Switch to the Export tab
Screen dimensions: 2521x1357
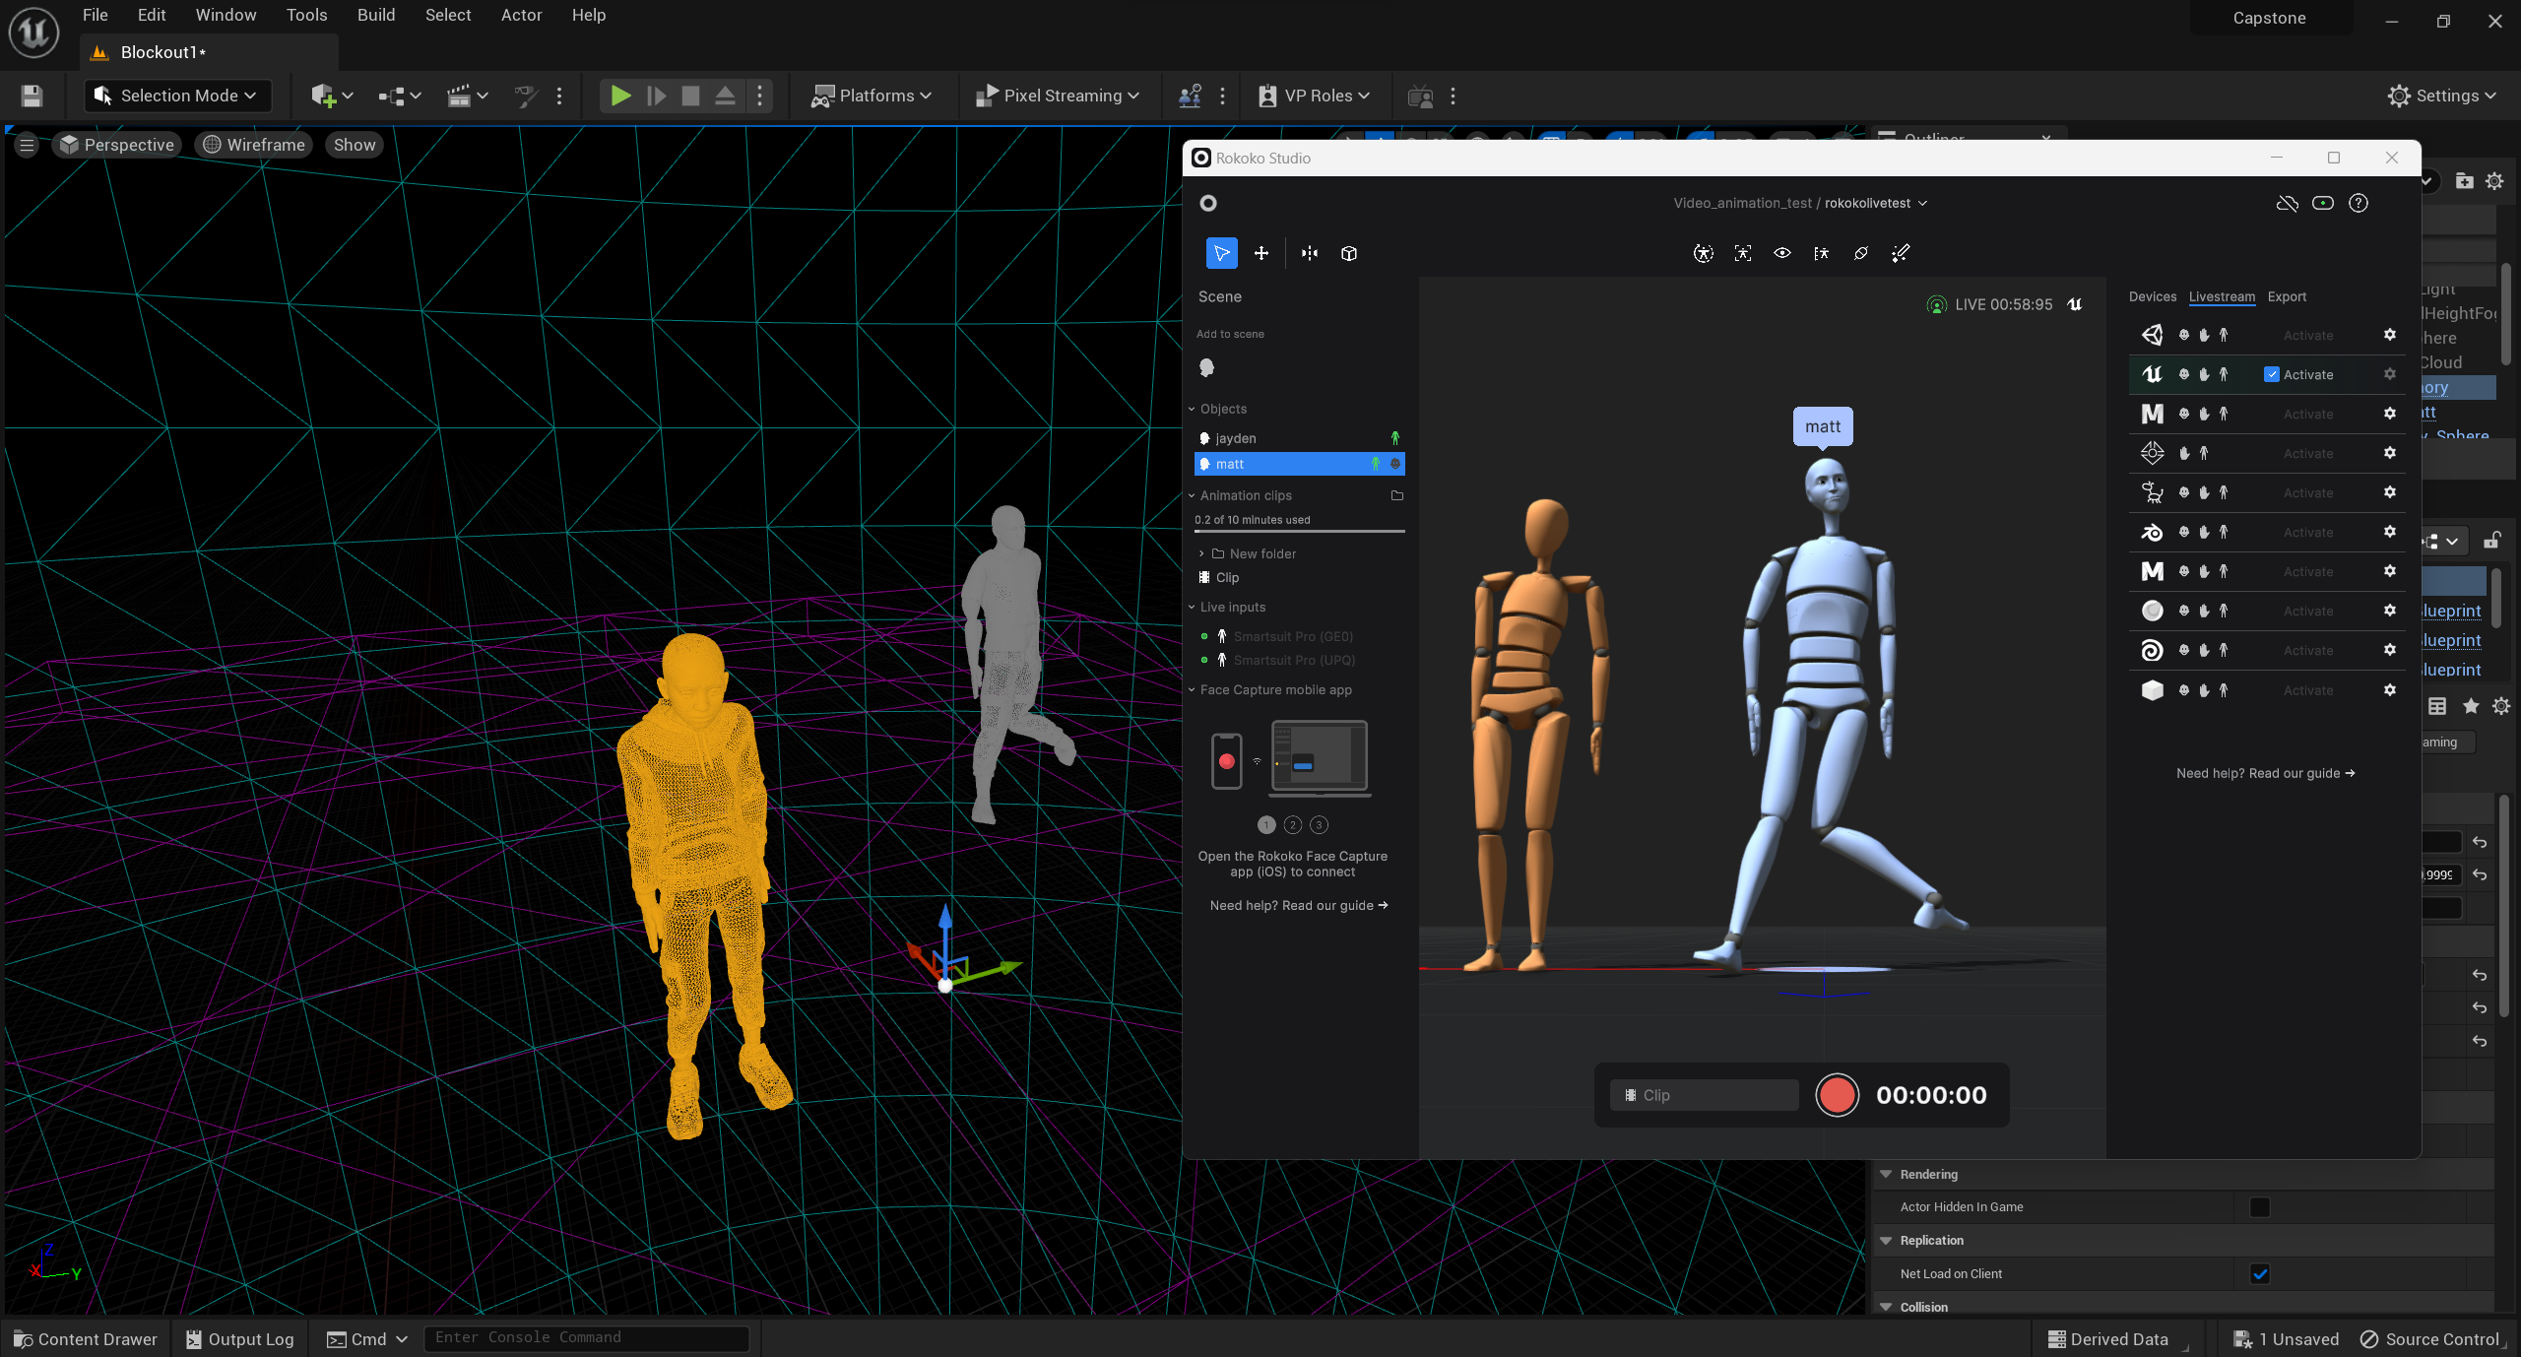[2287, 296]
